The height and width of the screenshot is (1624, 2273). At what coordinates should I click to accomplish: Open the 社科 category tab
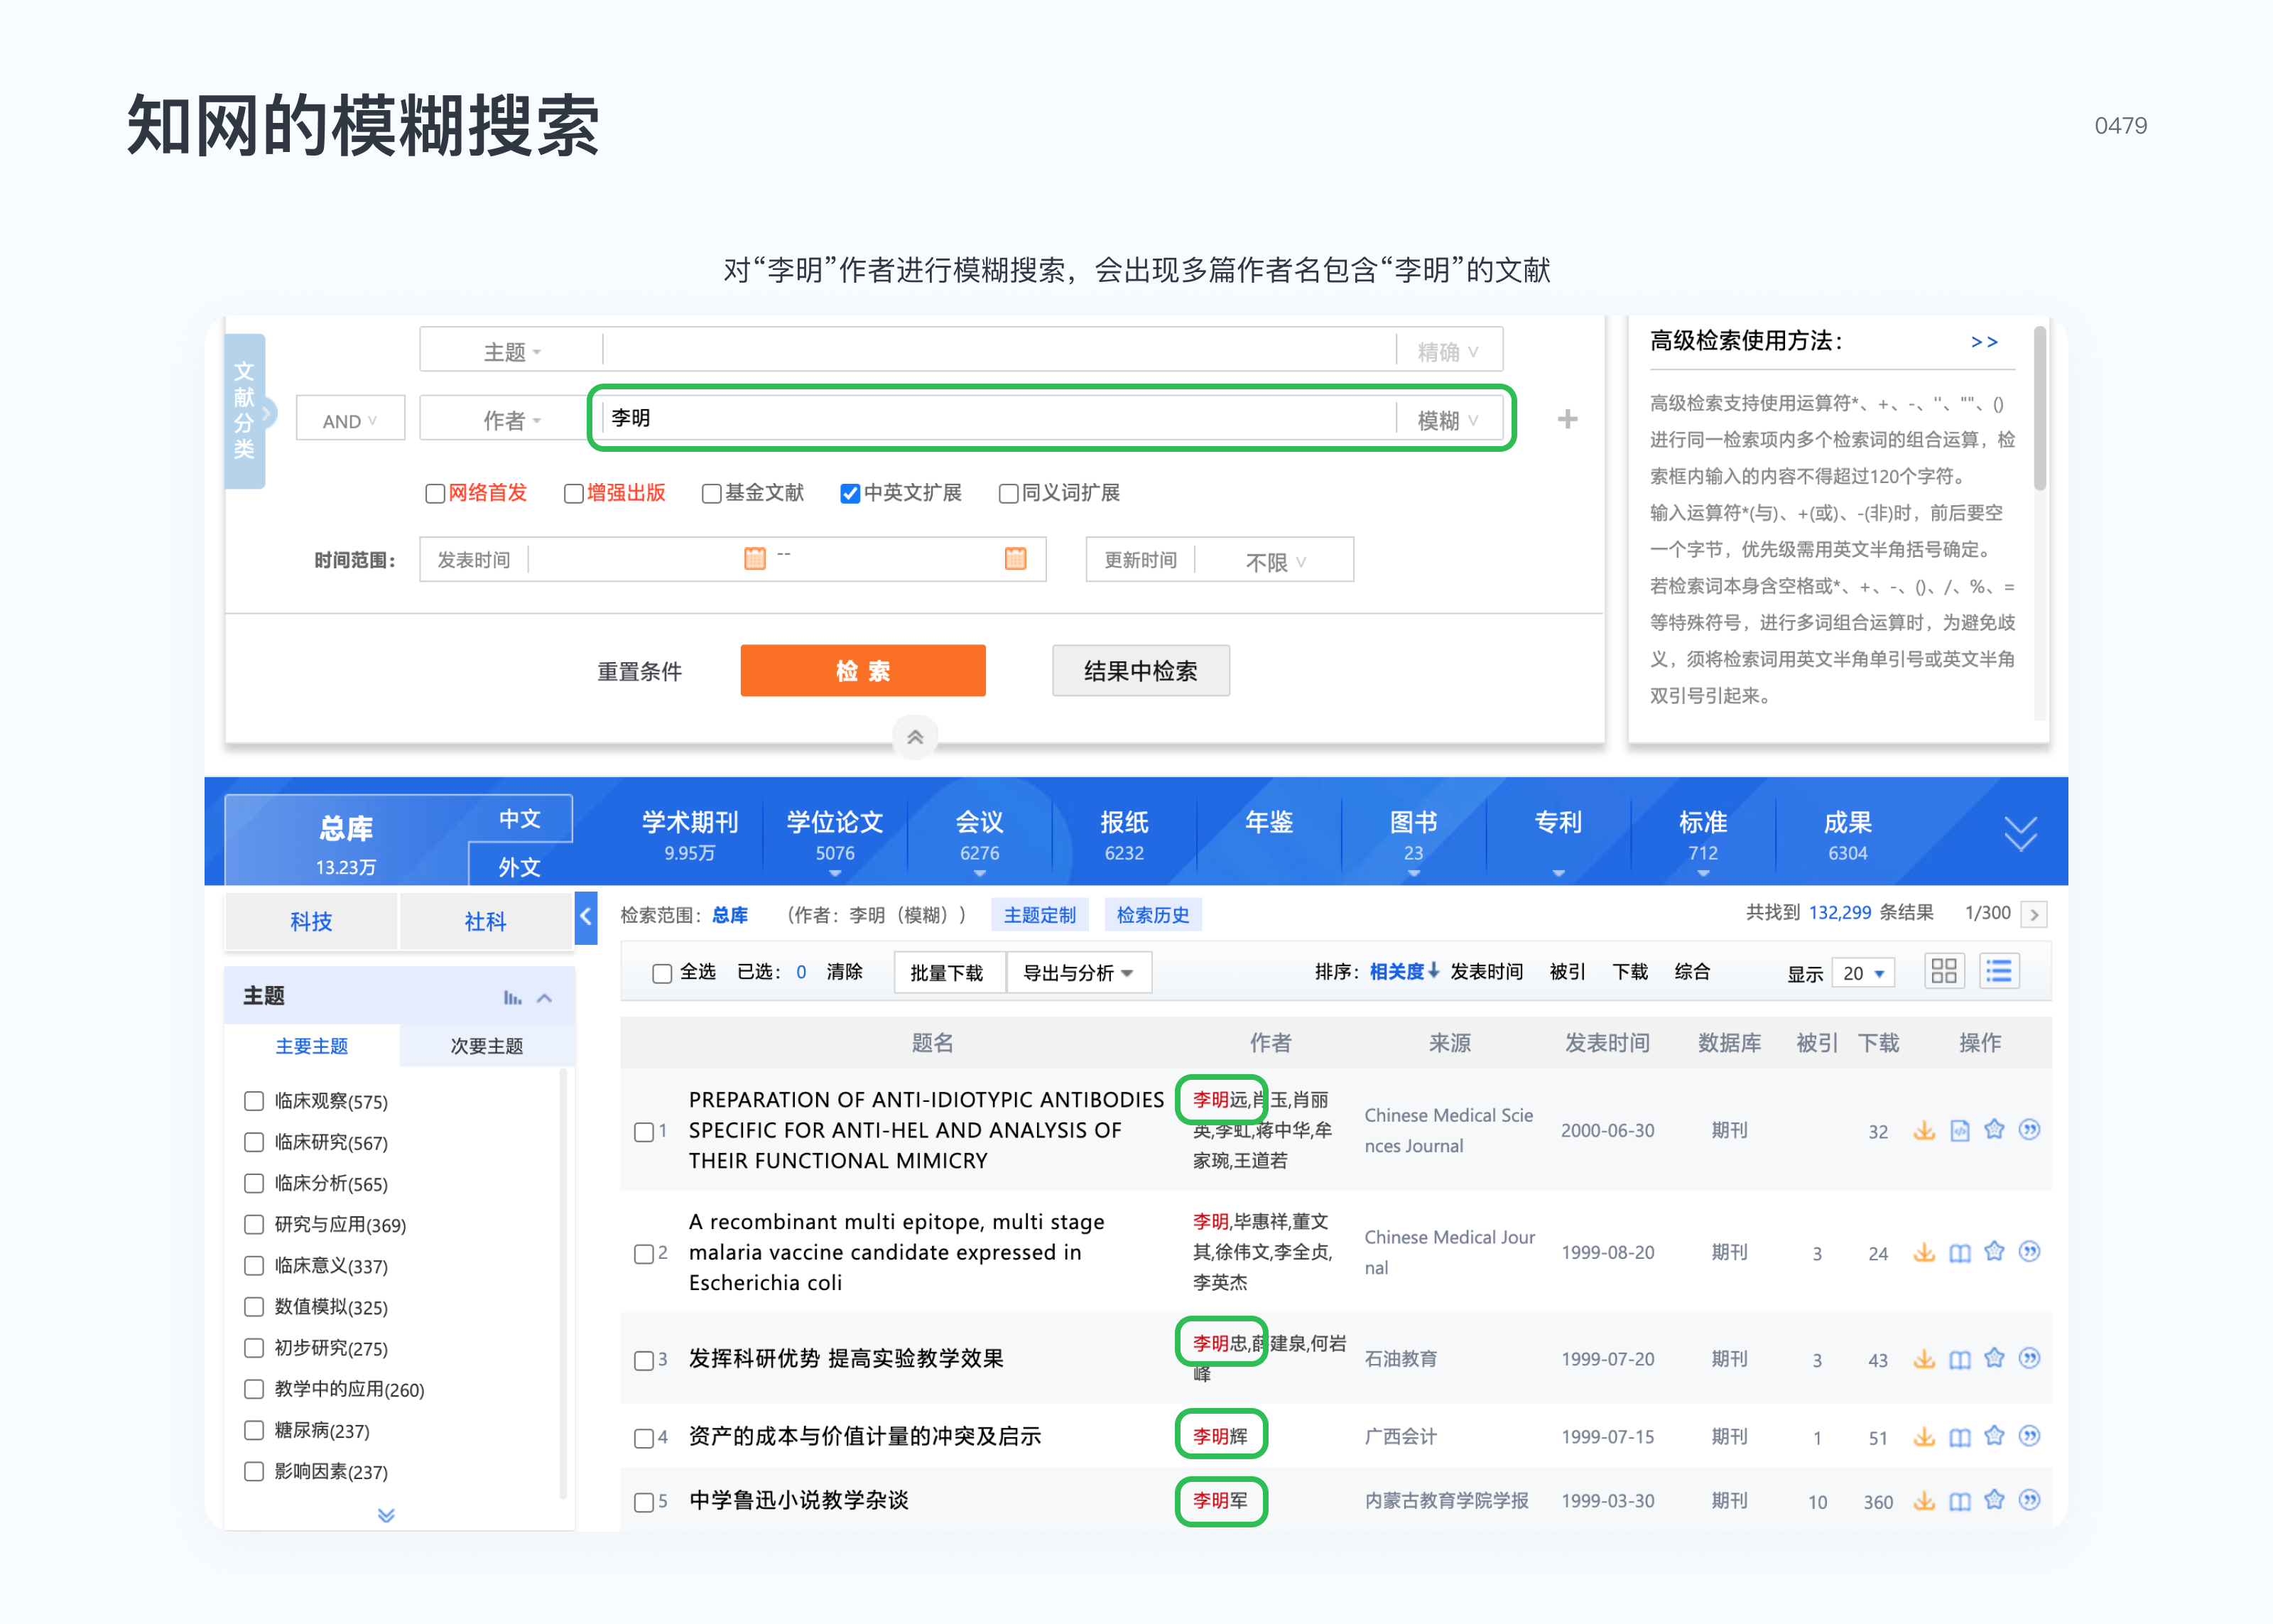click(486, 921)
